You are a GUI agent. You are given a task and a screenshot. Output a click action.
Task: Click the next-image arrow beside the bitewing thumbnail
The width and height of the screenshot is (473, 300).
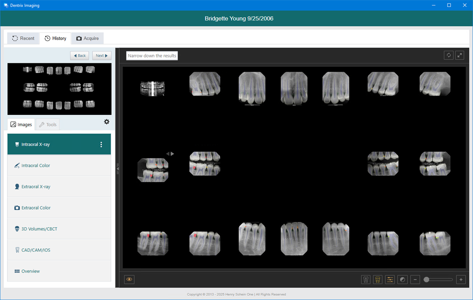point(171,153)
